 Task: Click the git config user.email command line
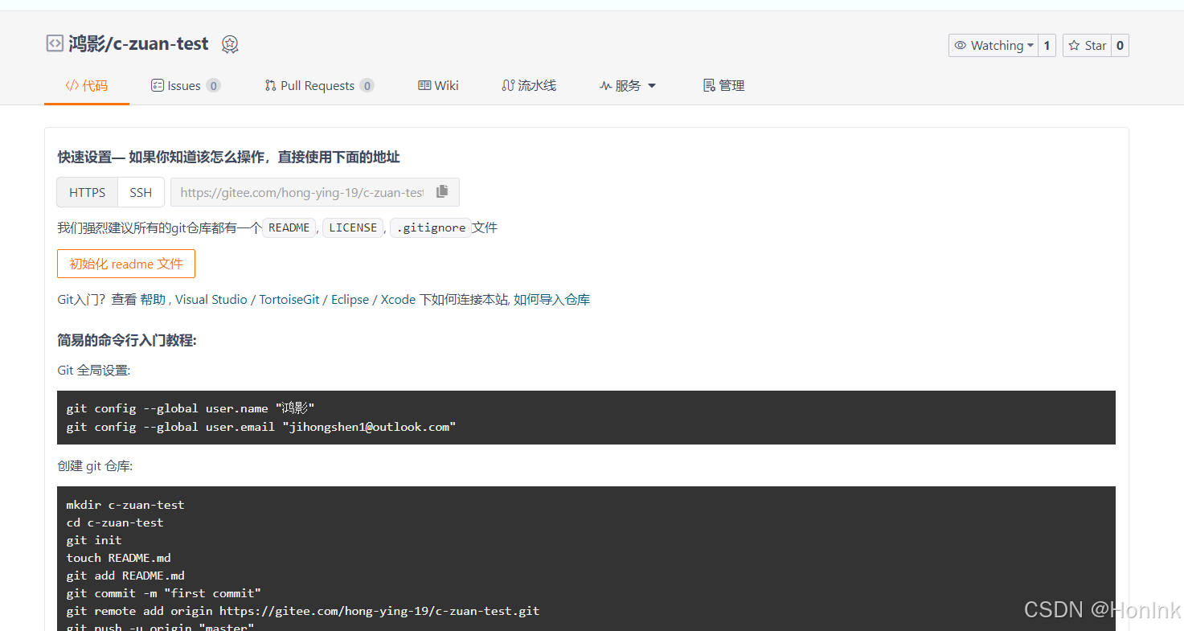pos(261,427)
